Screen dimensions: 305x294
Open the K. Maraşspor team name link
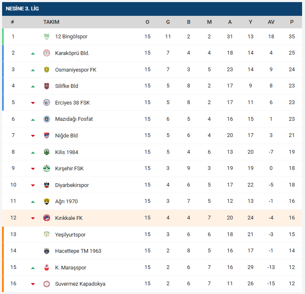70,267
